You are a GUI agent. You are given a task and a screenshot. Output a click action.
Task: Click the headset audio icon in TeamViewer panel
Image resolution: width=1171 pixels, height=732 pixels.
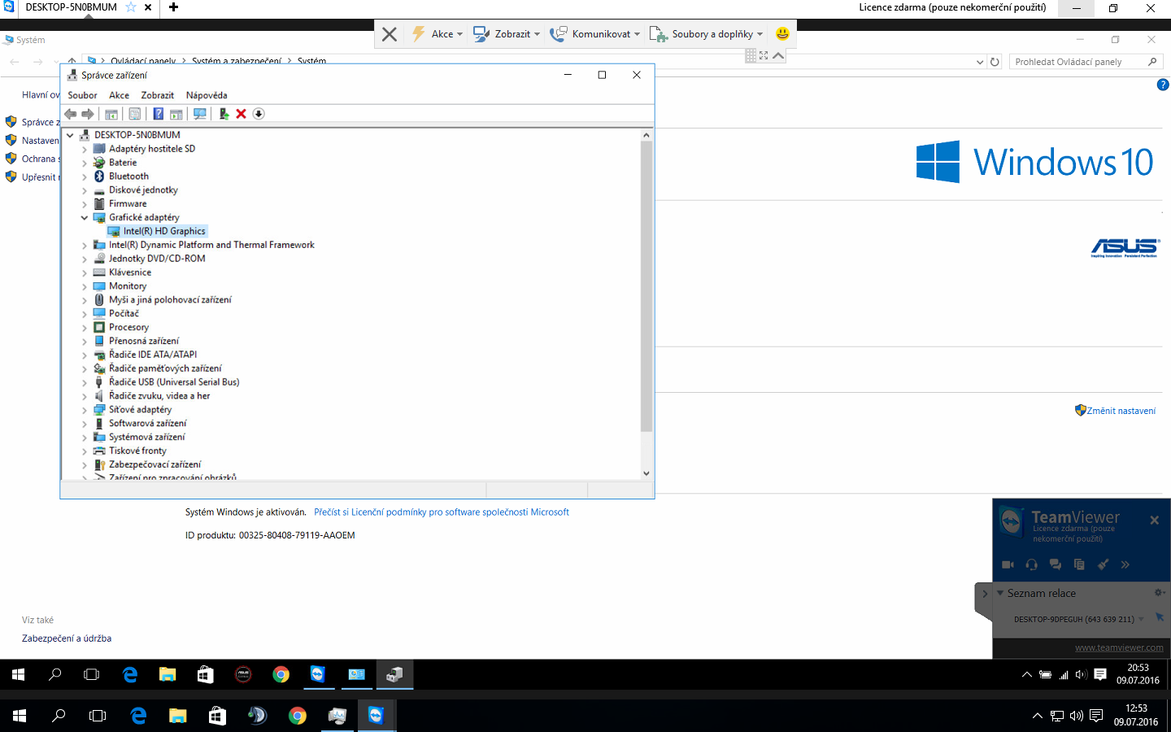point(1032,564)
